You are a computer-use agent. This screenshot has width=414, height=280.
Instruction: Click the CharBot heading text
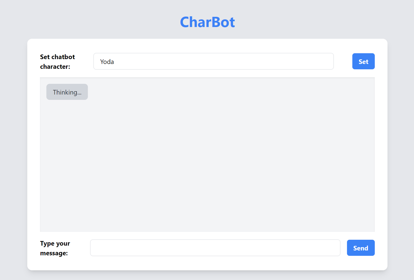(x=207, y=22)
